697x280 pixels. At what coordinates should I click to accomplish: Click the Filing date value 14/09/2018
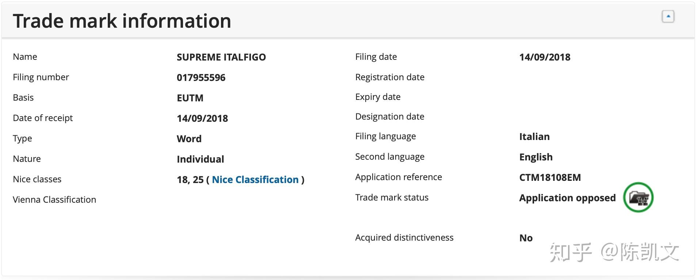[x=545, y=57]
